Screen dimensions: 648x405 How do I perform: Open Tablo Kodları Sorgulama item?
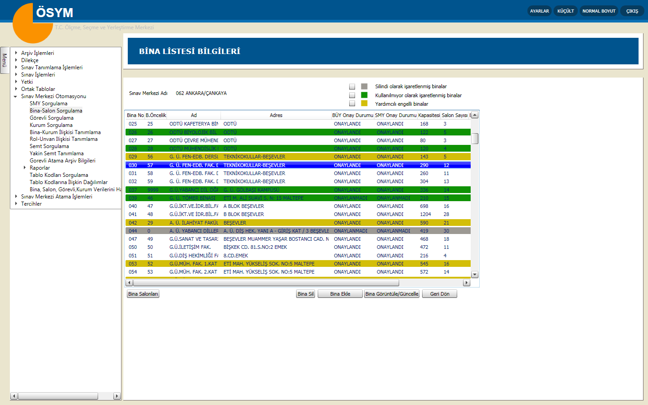click(59, 175)
